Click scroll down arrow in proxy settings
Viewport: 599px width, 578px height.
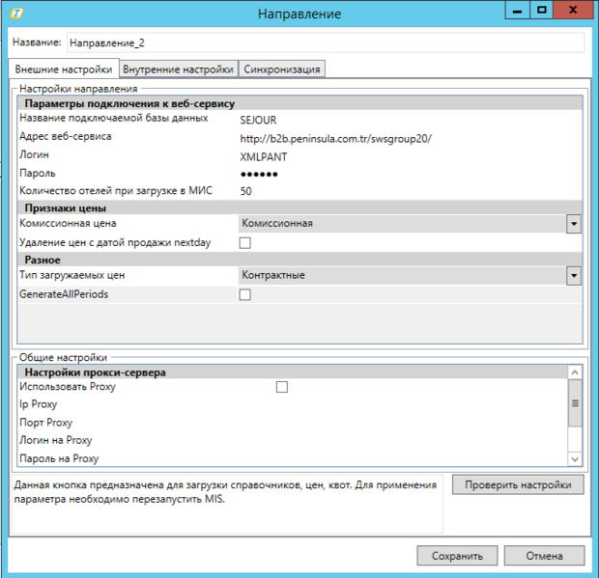(x=574, y=459)
